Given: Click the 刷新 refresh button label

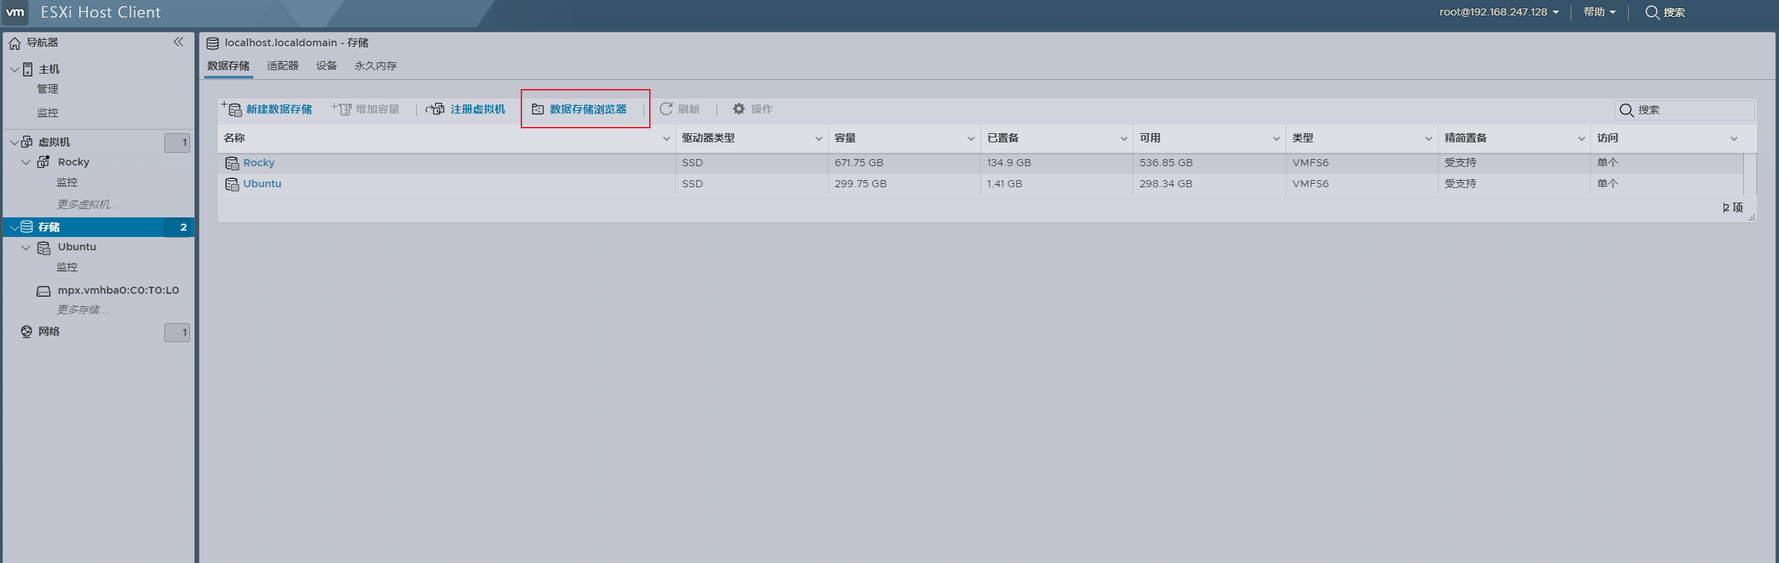Looking at the screenshot, I should pos(688,109).
